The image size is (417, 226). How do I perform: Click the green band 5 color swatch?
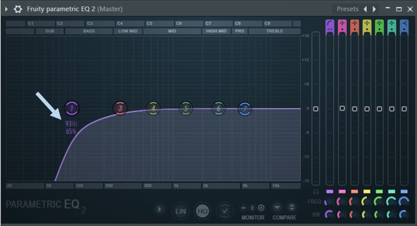[x=379, y=192]
